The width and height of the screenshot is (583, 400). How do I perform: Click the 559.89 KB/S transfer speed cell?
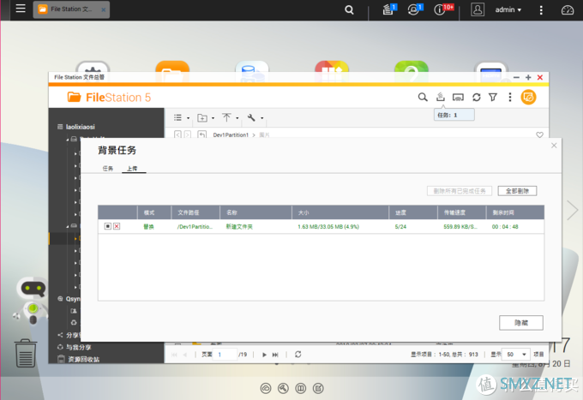[x=460, y=227]
